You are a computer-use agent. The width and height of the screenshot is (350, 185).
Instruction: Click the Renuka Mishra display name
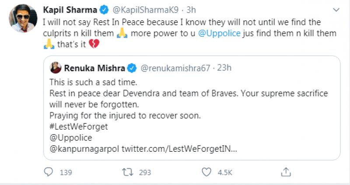click(x=94, y=68)
